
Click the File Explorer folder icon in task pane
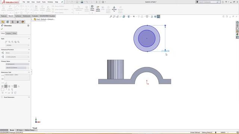click(x=238, y=28)
